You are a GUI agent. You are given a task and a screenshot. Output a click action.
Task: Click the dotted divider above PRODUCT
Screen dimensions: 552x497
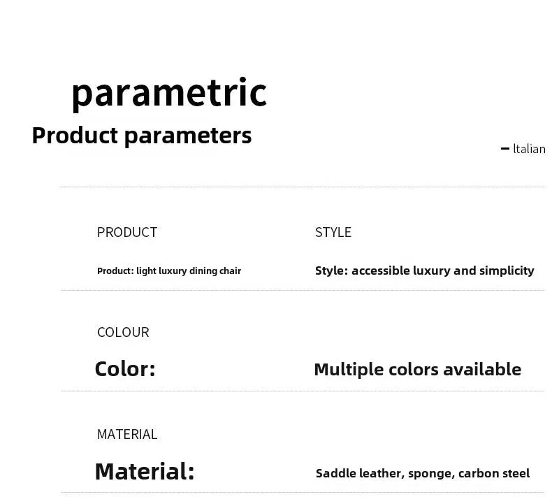pyautogui.click(x=302, y=187)
